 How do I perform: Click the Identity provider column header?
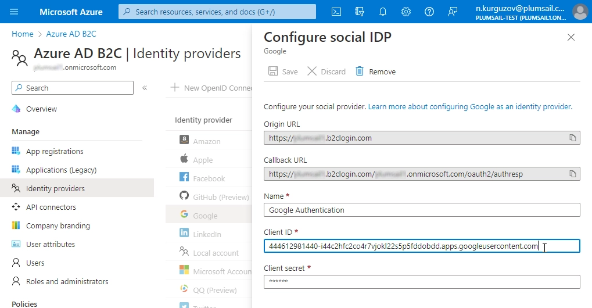203,120
